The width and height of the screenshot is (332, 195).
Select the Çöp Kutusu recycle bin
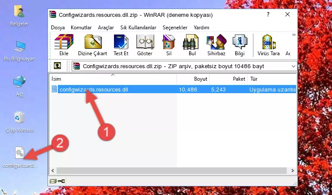(x=19, y=122)
